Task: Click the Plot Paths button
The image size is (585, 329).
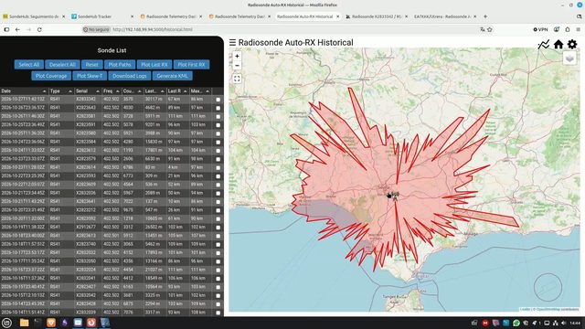Action: click(x=120, y=65)
